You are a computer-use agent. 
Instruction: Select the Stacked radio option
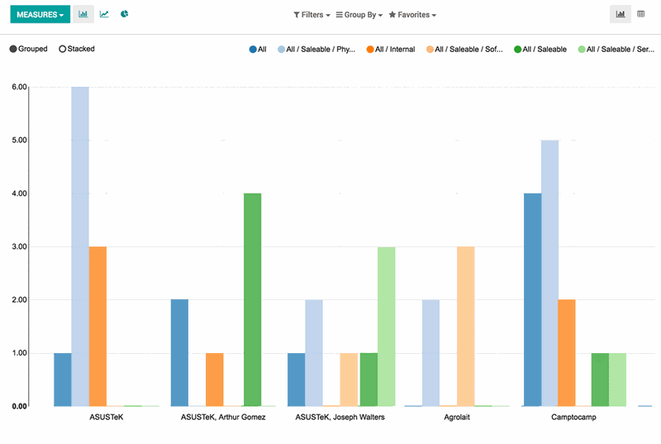pos(63,49)
